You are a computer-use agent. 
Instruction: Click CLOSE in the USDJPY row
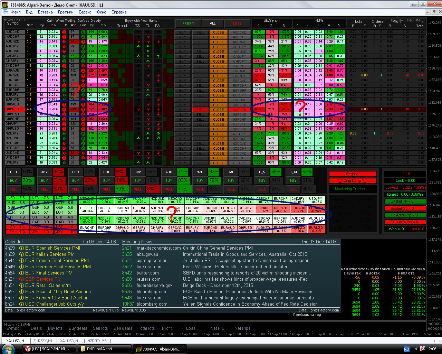[219, 163]
